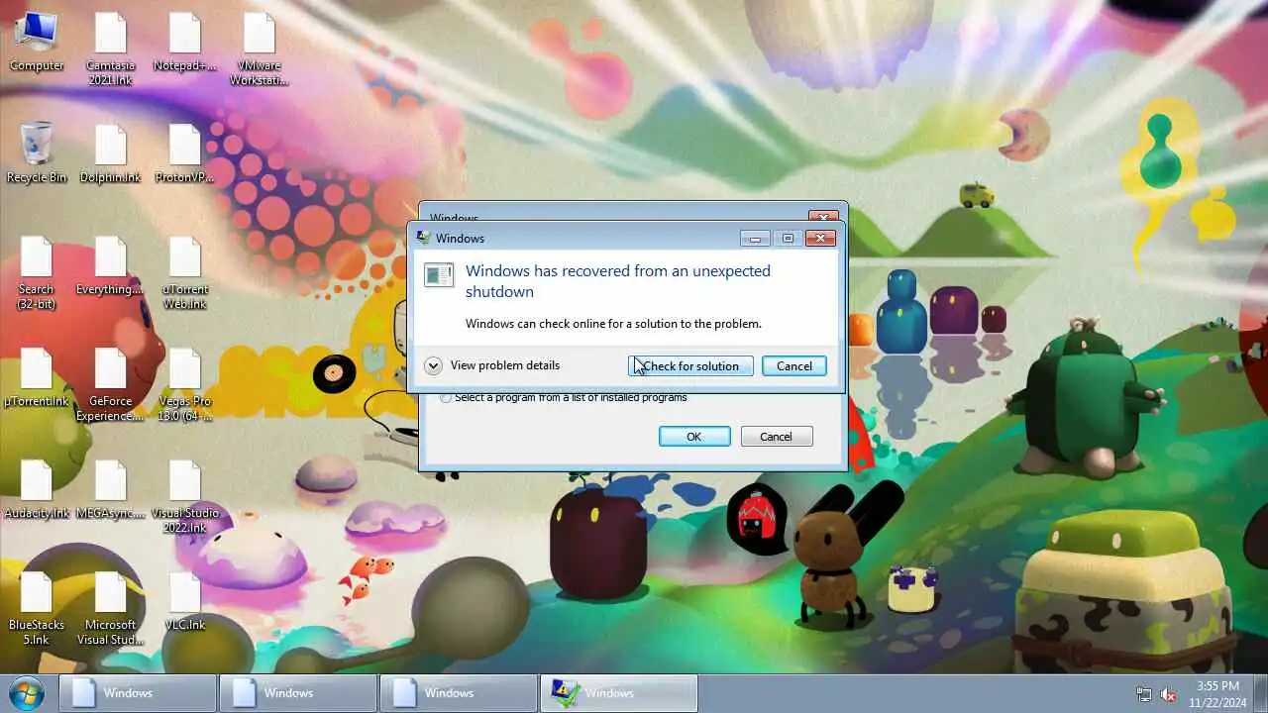Select the Camtasia 2021.lnk shortcut
The height and width of the screenshot is (713, 1268).
[x=110, y=50]
